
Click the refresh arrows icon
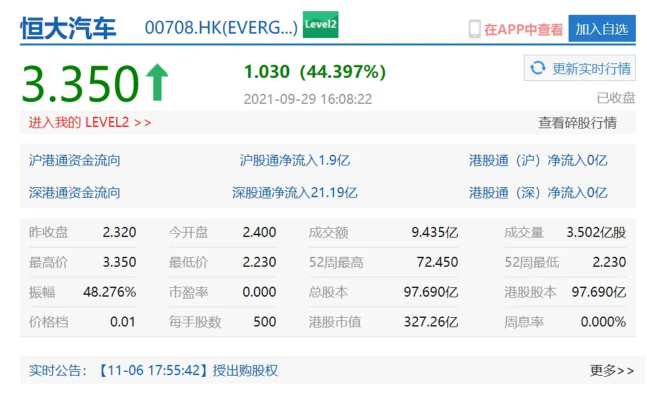tap(538, 68)
